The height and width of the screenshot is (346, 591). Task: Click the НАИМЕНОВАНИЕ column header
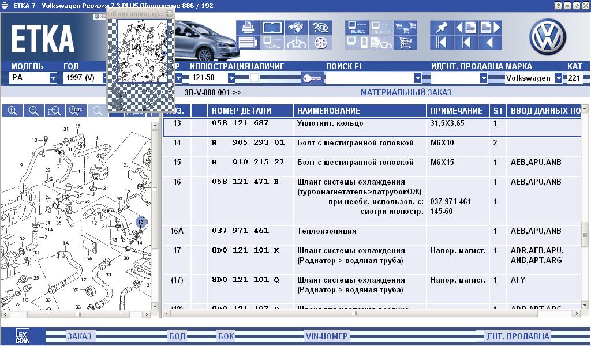click(x=360, y=111)
